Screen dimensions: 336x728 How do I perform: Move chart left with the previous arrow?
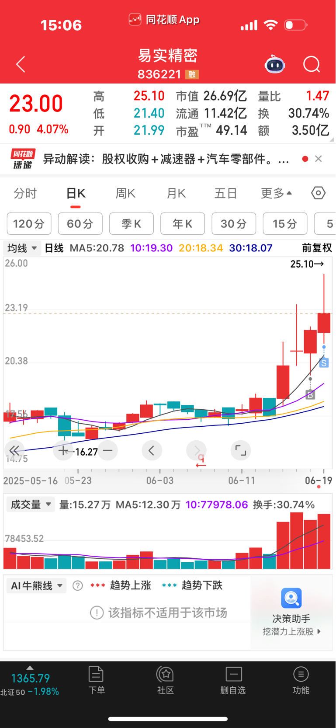[x=152, y=450]
